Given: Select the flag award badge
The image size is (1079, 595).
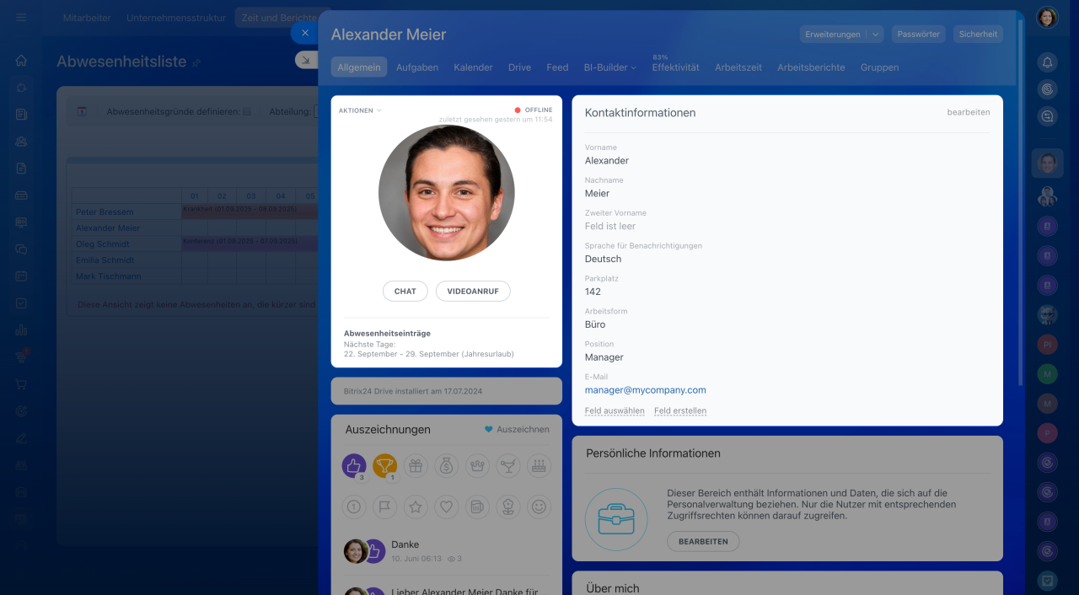Looking at the screenshot, I should click(x=385, y=507).
